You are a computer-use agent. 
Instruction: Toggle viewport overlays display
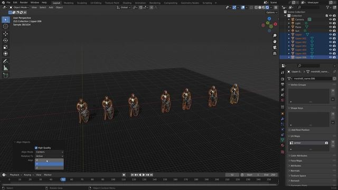(243, 7)
